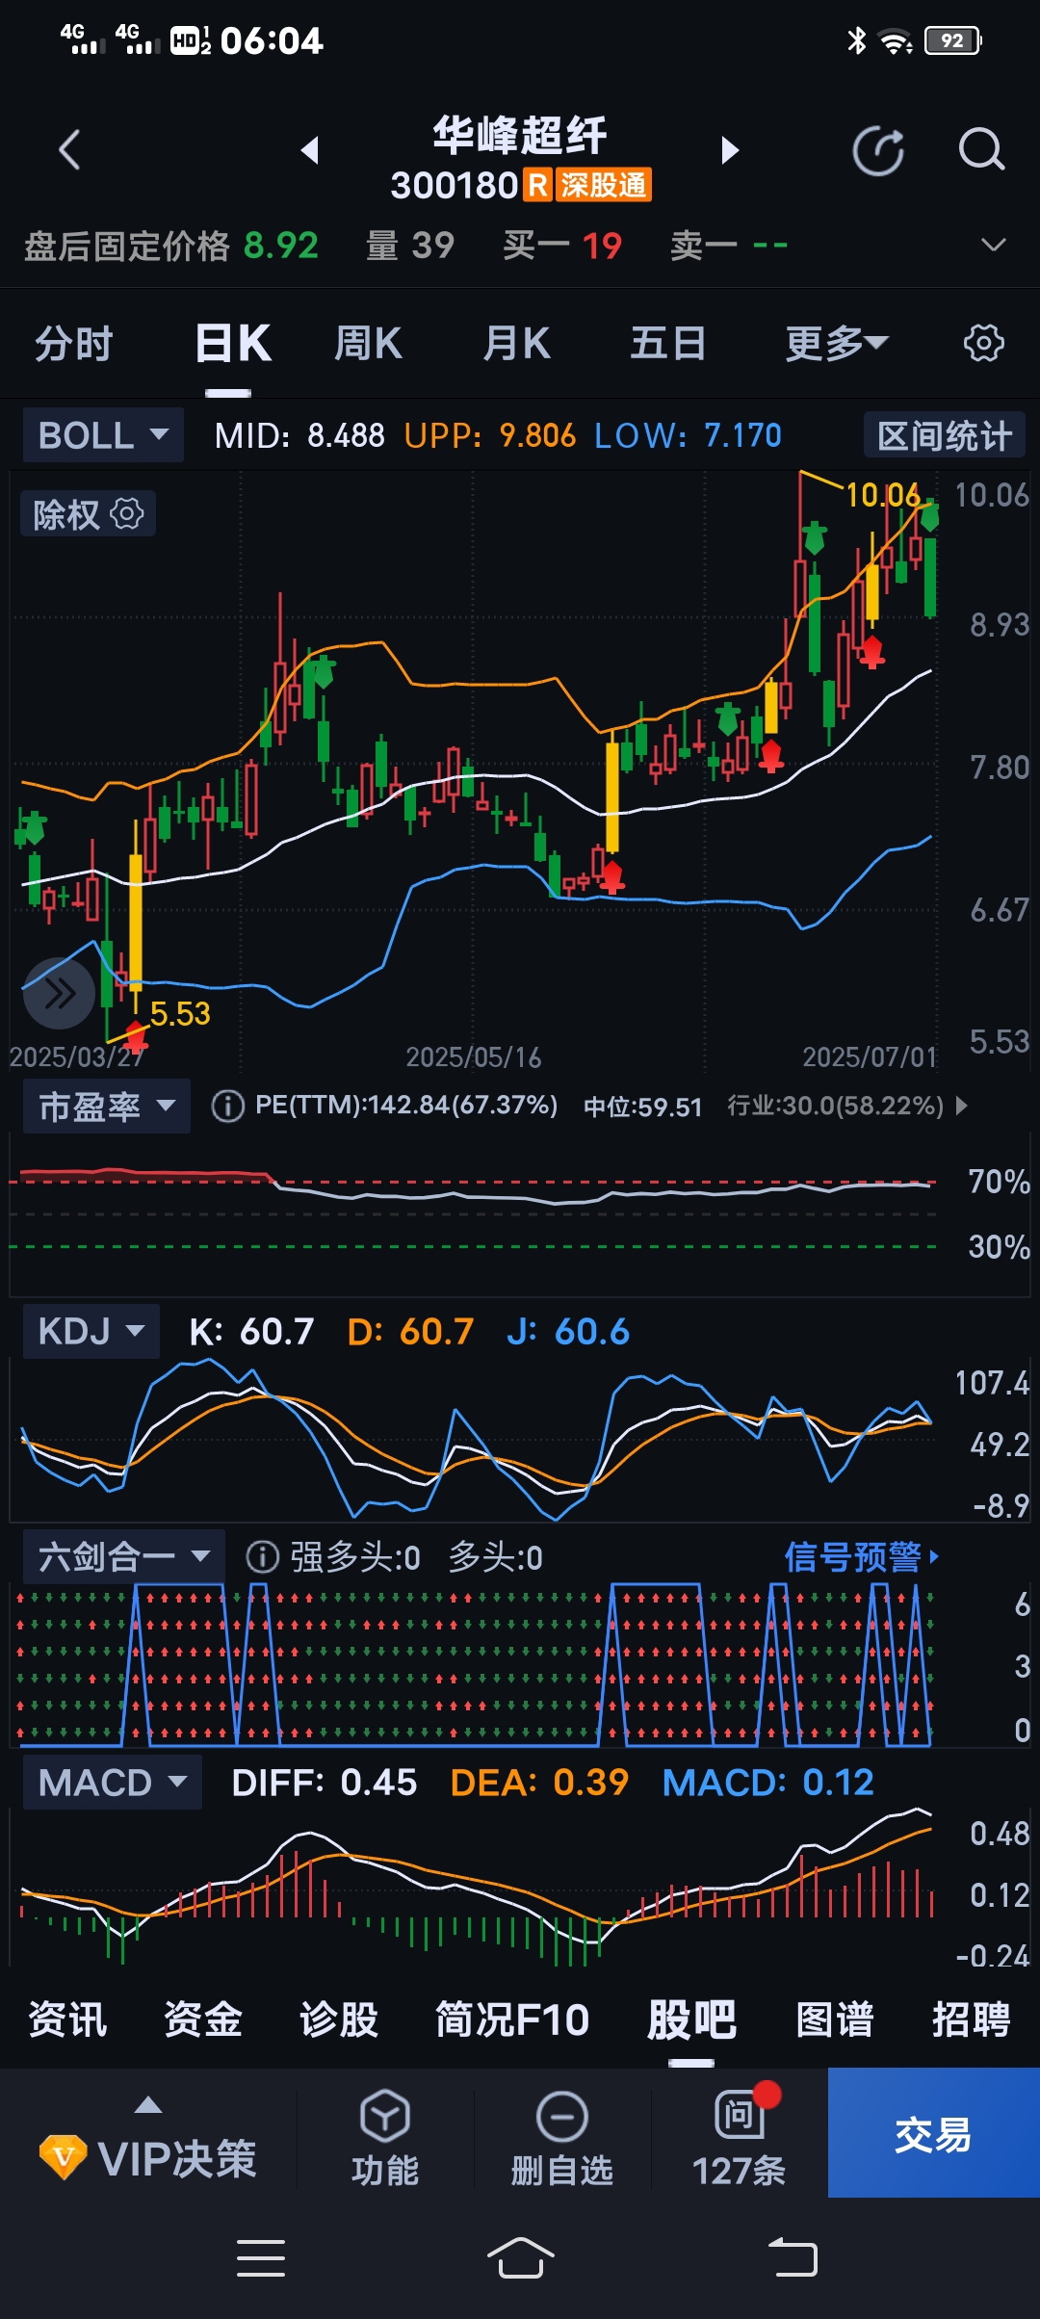Open 招聘 tab
The width and height of the screenshot is (1040, 2319).
(x=971, y=2019)
